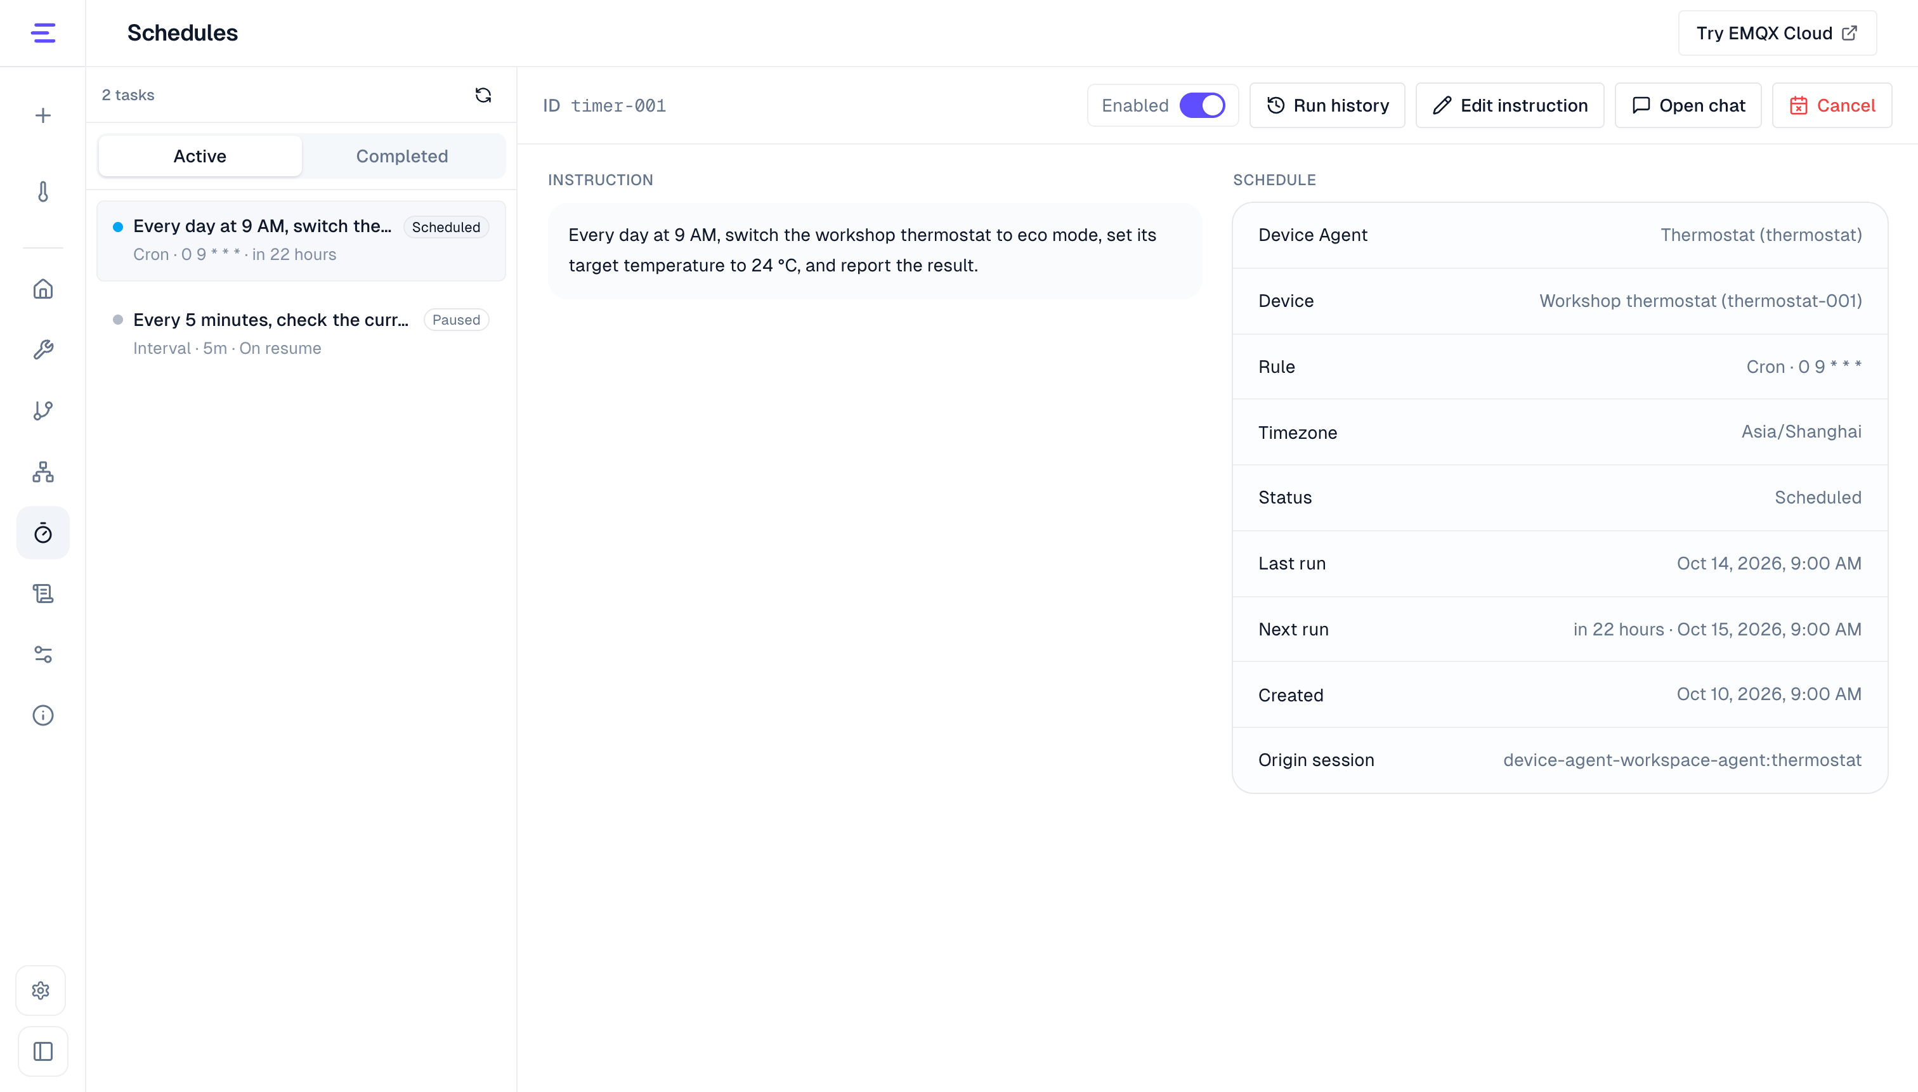Click 'Thermostat (thermostat)' Device Agent value

1761,235
